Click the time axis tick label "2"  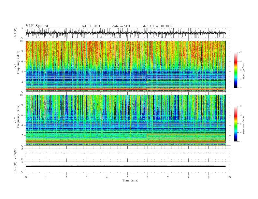pos(66,177)
